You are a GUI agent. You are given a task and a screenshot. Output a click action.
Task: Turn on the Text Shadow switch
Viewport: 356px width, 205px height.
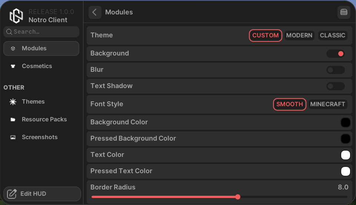(x=335, y=86)
